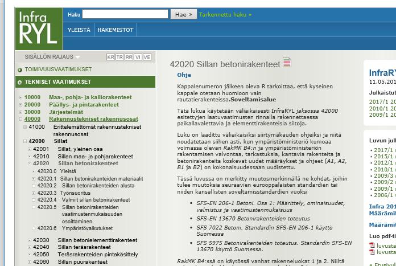The height and width of the screenshot is (266, 396).
Task: Expand the 42060 tree node
Action: [30, 262]
